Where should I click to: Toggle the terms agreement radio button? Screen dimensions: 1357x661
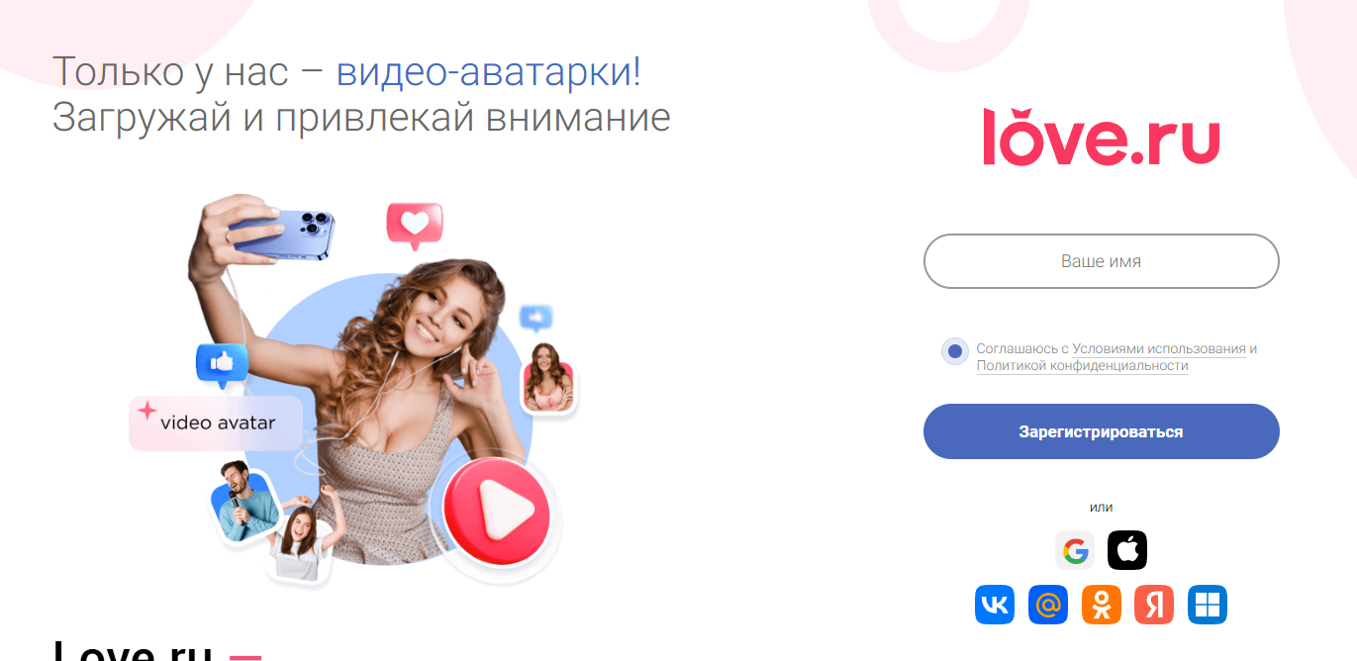[x=954, y=351]
